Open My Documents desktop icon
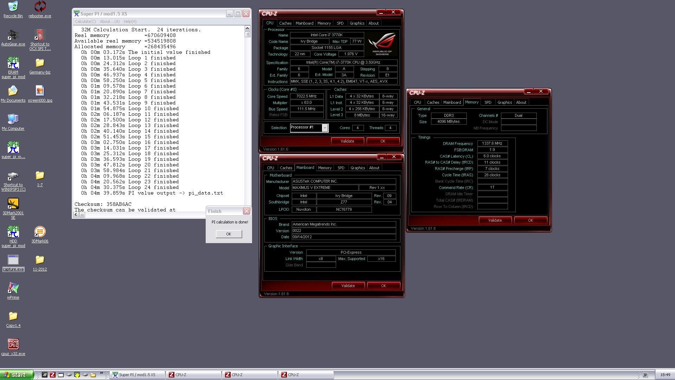The height and width of the screenshot is (380, 675). (x=13, y=94)
